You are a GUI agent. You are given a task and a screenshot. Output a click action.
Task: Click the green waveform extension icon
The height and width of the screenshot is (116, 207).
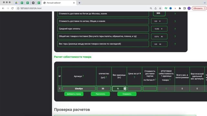click(166, 8)
